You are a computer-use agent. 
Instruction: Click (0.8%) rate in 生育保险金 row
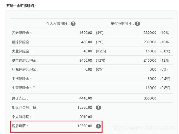(x=165, y=88)
